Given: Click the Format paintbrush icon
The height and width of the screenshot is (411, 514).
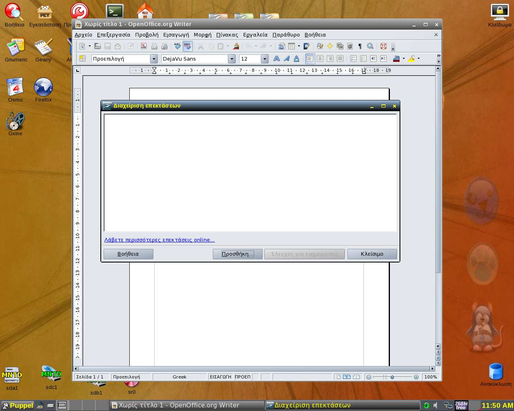Looking at the screenshot, I should click(236, 46).
